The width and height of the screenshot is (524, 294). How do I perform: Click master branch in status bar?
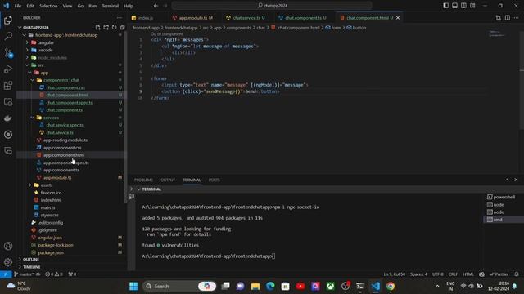(x=24, y=274)
